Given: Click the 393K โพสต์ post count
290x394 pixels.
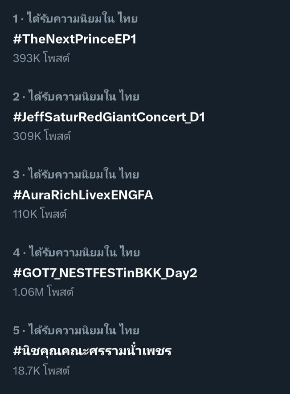Looking at the screenshot, I should [41, 58].
